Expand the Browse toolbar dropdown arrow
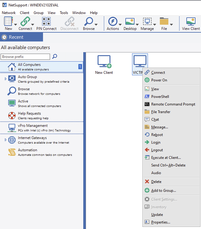 [x=96, y=24]
